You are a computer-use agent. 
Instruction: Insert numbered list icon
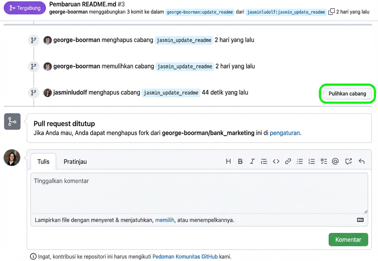point(312,161)
